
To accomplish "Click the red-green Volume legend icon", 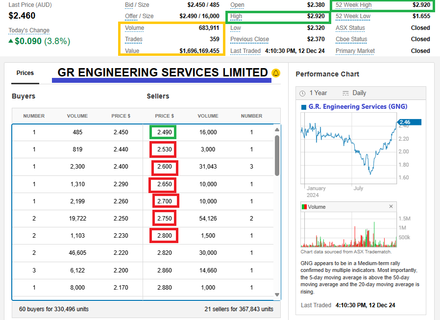I will (304, 207).
